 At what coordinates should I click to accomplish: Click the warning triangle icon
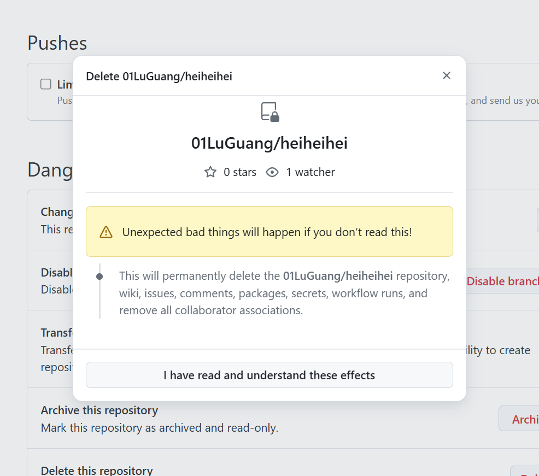coord(106,232)
